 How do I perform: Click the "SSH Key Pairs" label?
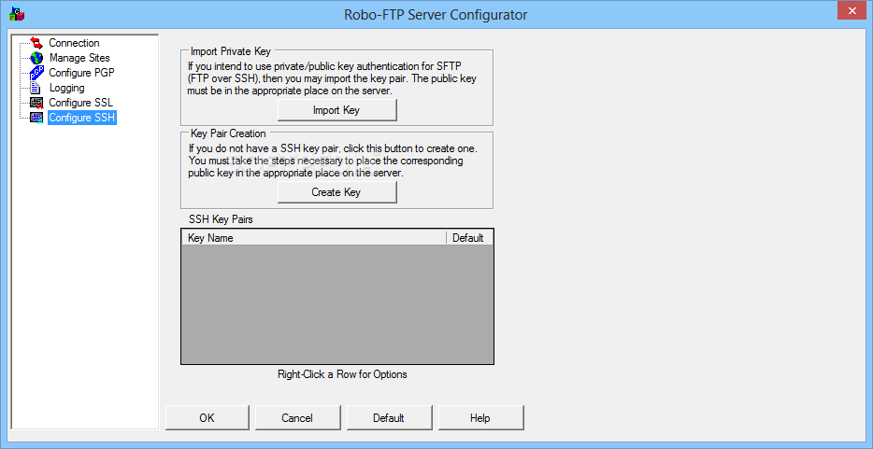pos(221,219)
